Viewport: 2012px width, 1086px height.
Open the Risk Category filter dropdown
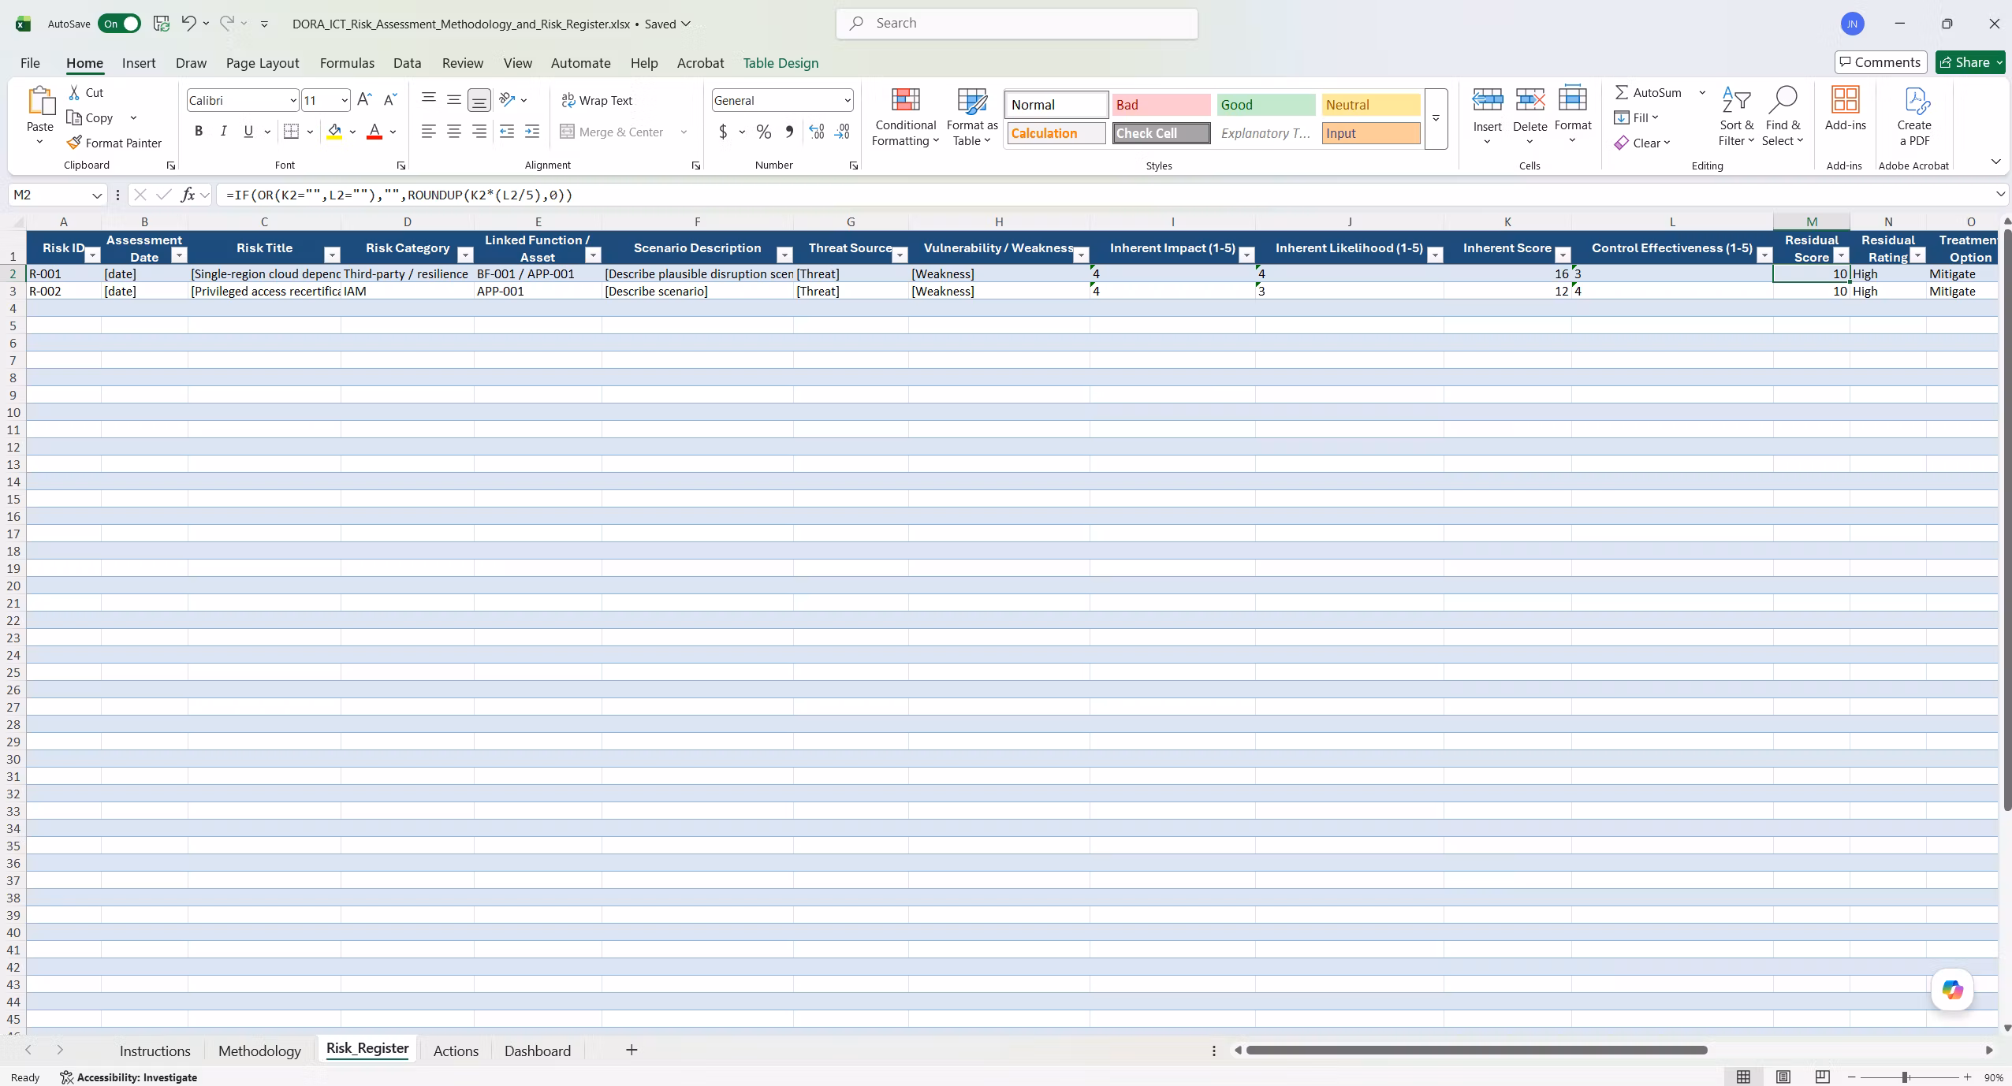click(x=465, y=255)
